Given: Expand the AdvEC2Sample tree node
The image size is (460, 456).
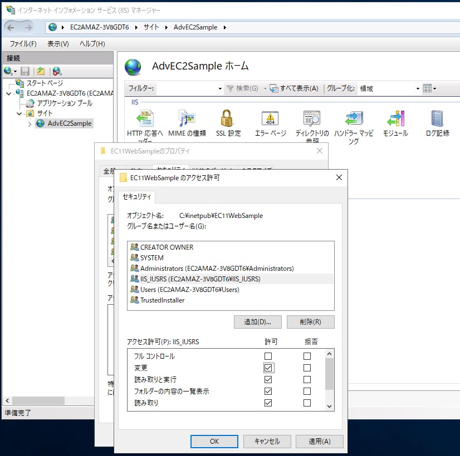Looking at the screenshot, I should point(30,124).
